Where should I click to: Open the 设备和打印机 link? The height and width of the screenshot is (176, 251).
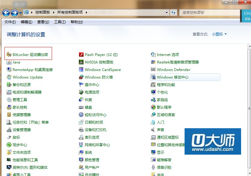(x=96, y=130)
